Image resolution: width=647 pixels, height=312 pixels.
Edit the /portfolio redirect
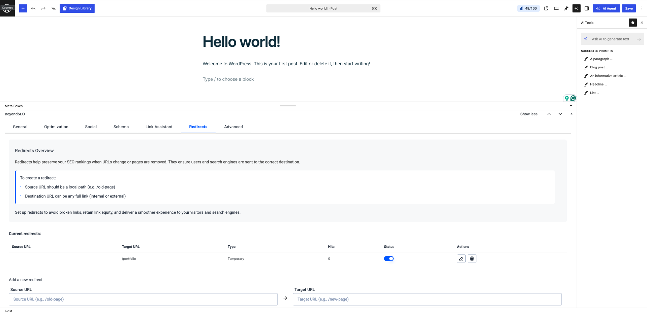point(461,258)
